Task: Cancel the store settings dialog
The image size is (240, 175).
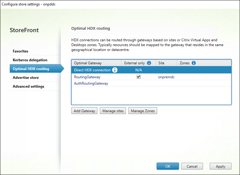Action: (x=192, y=166)
